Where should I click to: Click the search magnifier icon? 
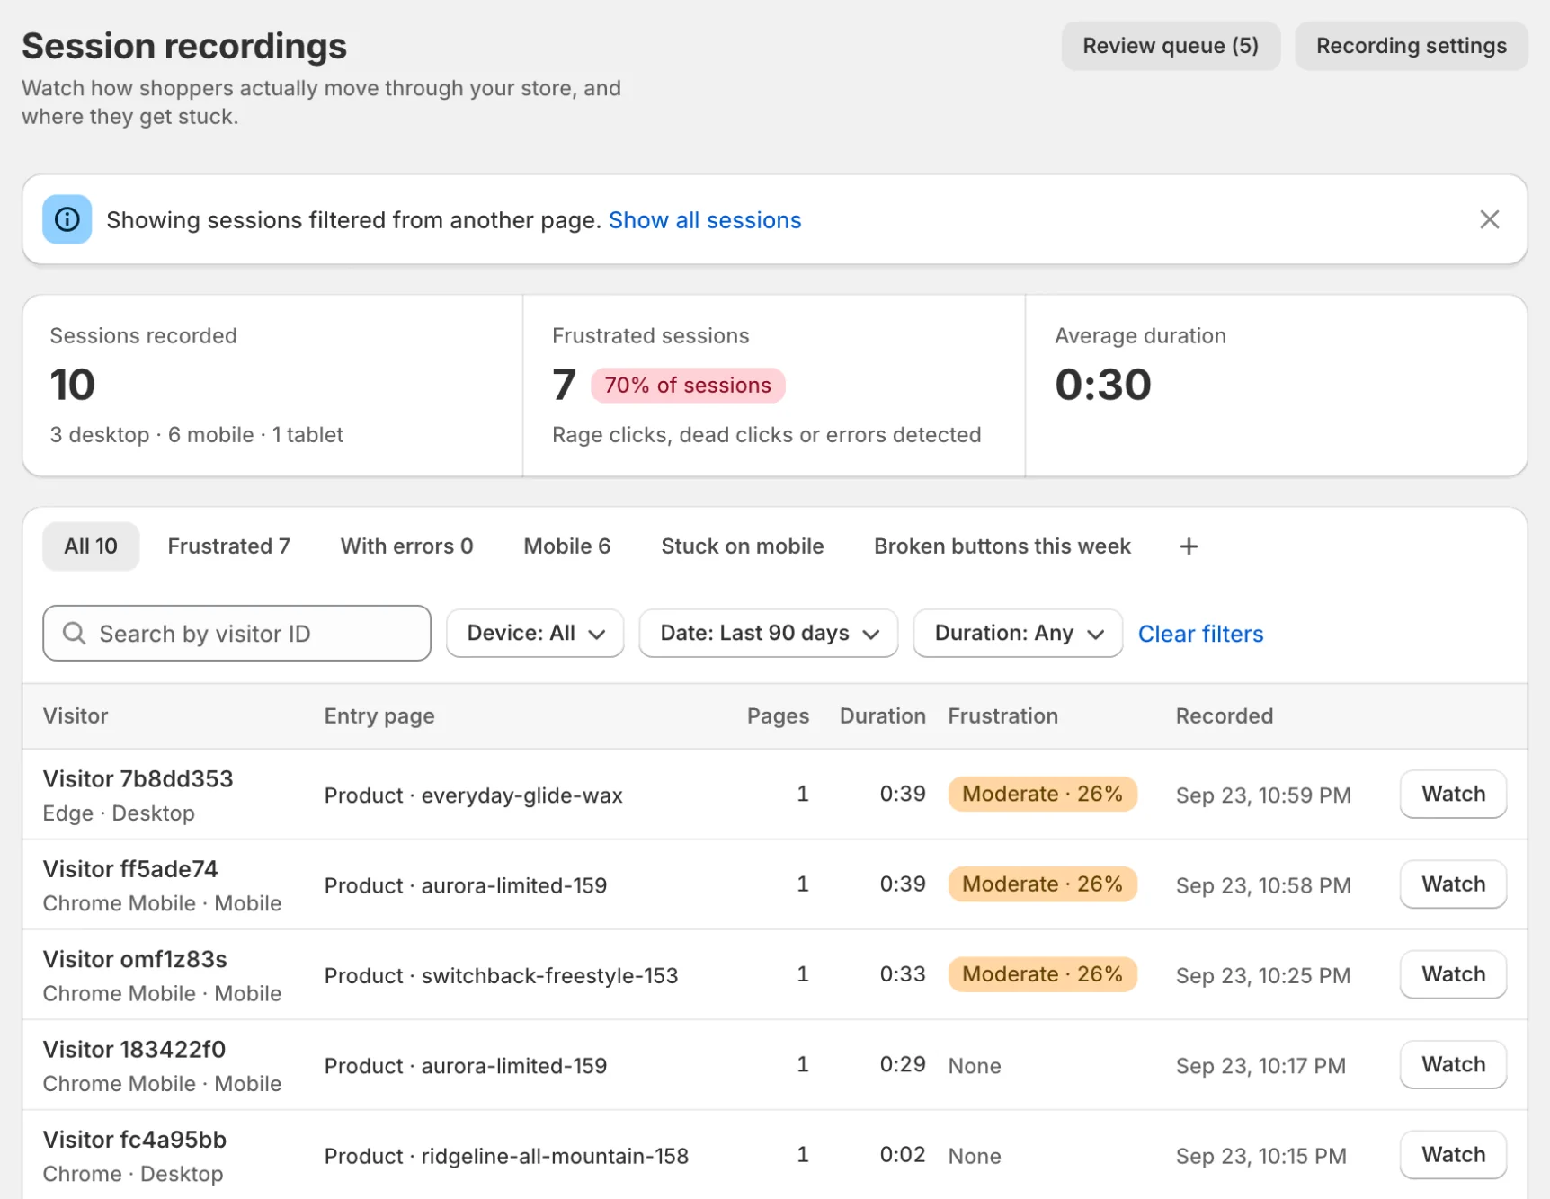coord(75,634)
